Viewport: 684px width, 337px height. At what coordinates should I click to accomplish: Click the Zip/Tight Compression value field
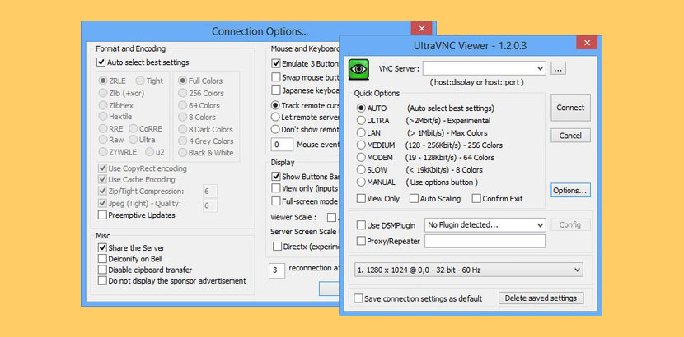point(210,192)
